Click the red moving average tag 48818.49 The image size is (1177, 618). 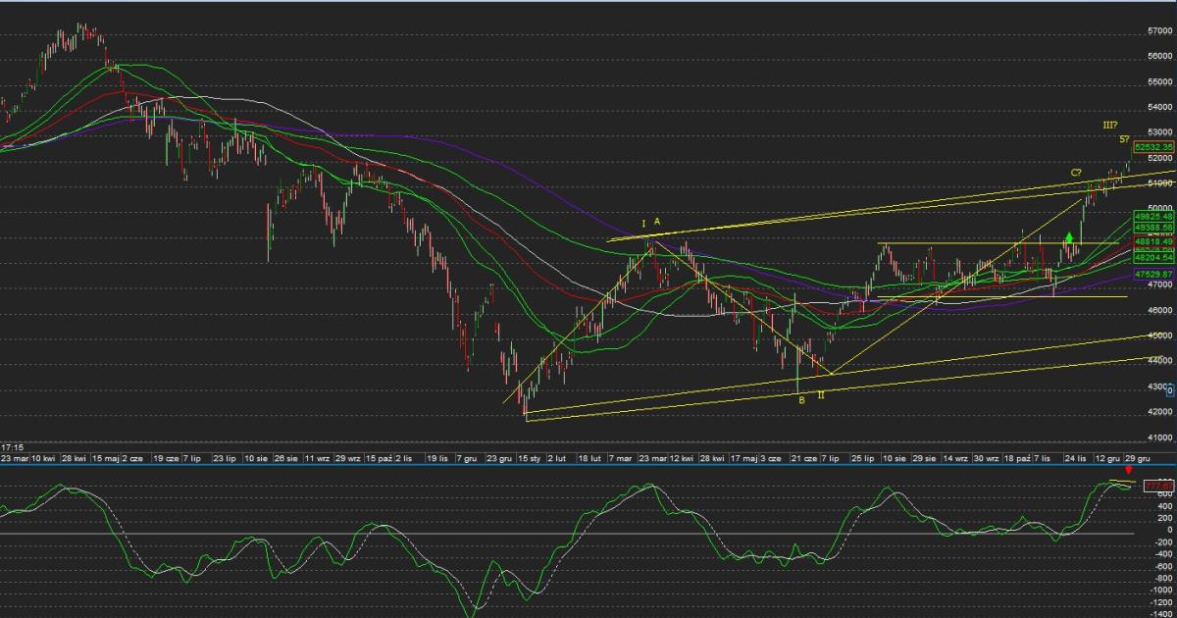click(1153, 241)
